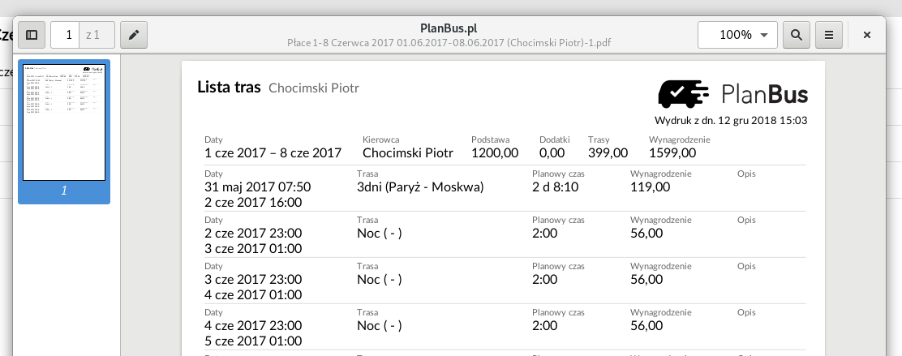Click the '2 d 8:10' planned time value
This screenshot has height=356, width=902.
[555, 187]
